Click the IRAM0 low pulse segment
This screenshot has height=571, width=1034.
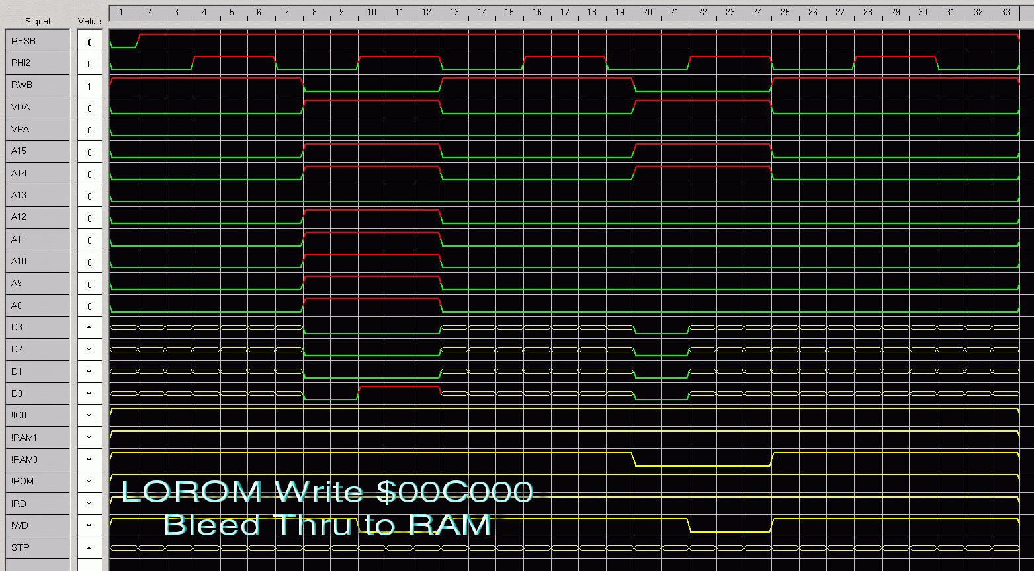[703, 465]
